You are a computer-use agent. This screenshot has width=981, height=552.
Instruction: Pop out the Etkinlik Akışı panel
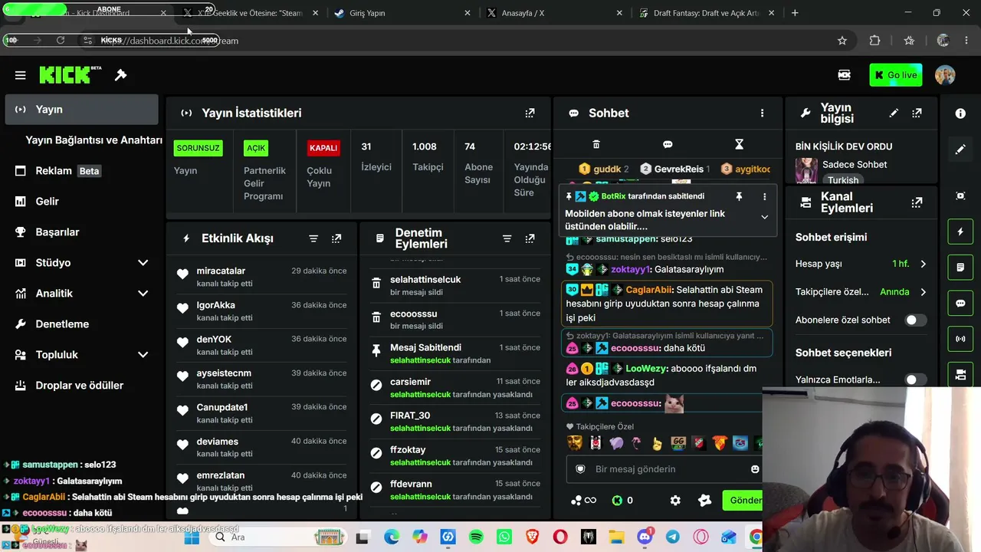coord(336,238)
